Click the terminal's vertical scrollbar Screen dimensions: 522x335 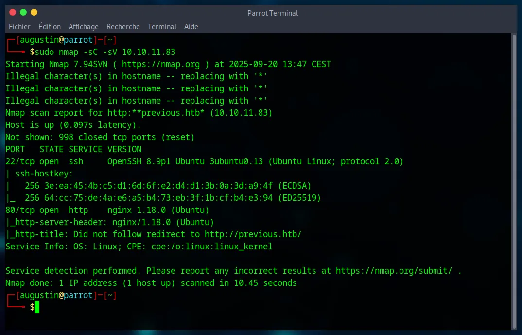pyautogui.click(x=514, y=180)
